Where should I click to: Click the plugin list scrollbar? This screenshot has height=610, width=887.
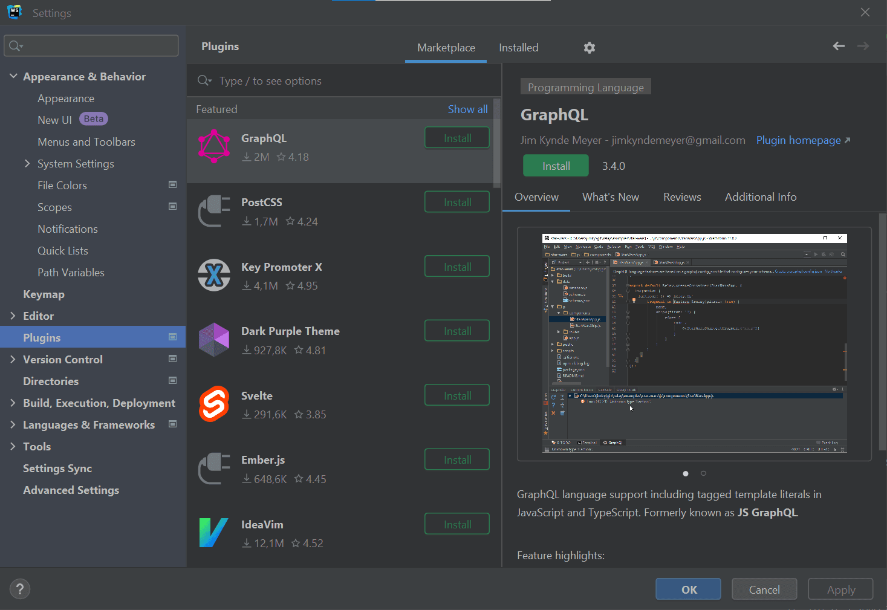497,143
